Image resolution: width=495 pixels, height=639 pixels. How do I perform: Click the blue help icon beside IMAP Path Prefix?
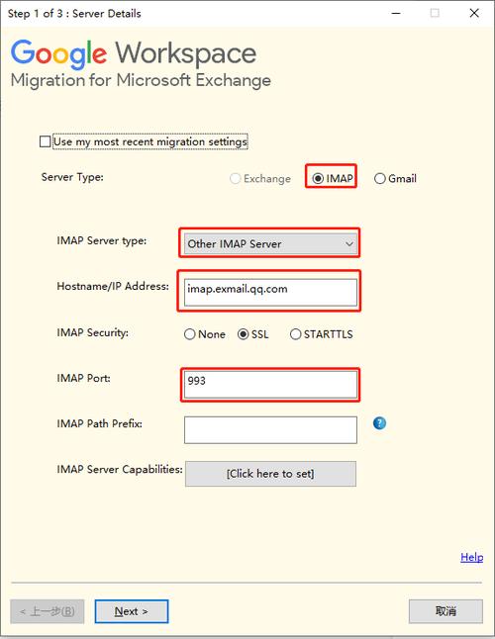coord(379,423)
